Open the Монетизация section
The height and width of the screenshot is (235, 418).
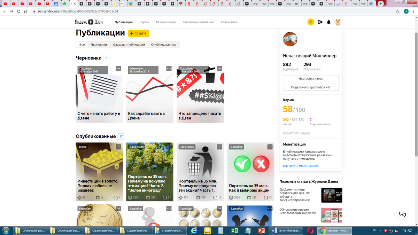166,22
